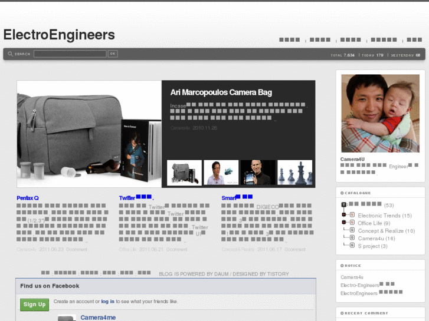Click the Recent Comment header icon

(x=342, y=313)
